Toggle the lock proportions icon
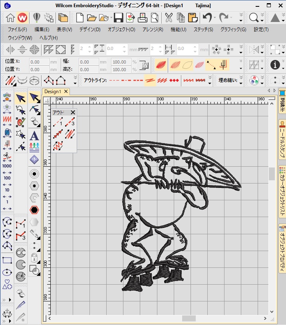Image resolution: width=286 pixels, height=325 pixels. pos(144,65)
